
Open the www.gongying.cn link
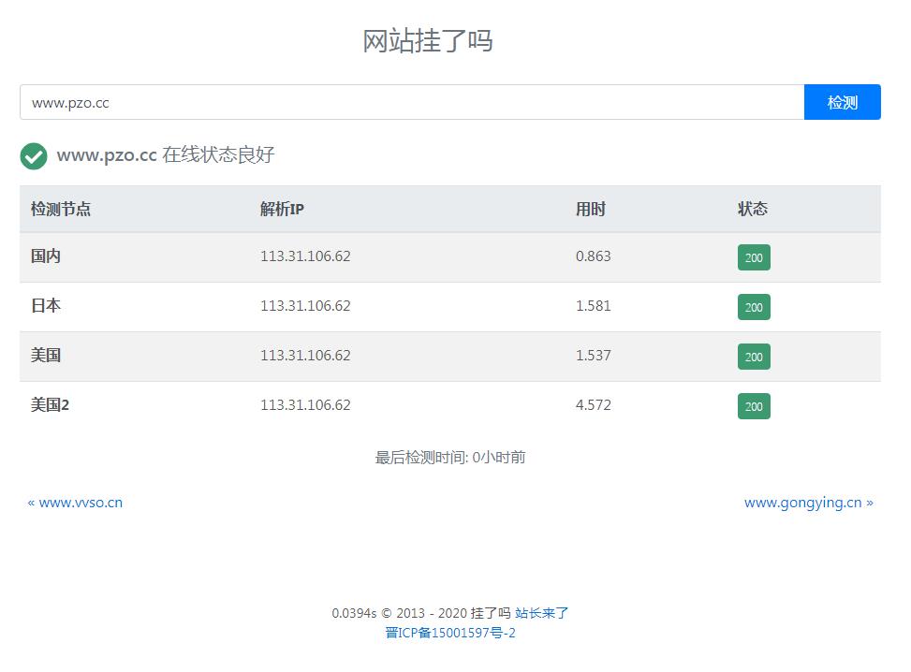point(802,503)
